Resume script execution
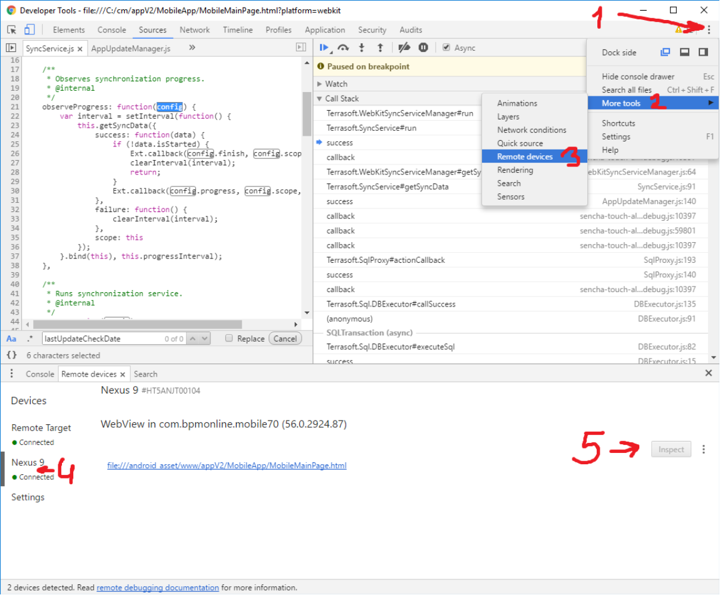Viewport: 720px width, 595px height. point(324,48)
